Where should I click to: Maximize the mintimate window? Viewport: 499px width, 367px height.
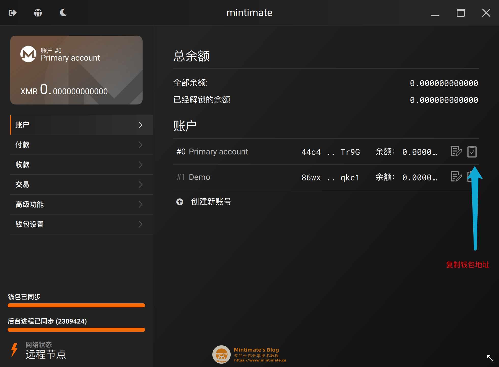click(461, 13)
